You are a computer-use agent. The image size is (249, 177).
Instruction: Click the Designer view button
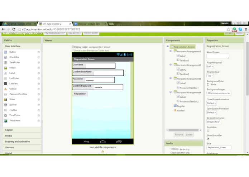click(x=229, y=33)
